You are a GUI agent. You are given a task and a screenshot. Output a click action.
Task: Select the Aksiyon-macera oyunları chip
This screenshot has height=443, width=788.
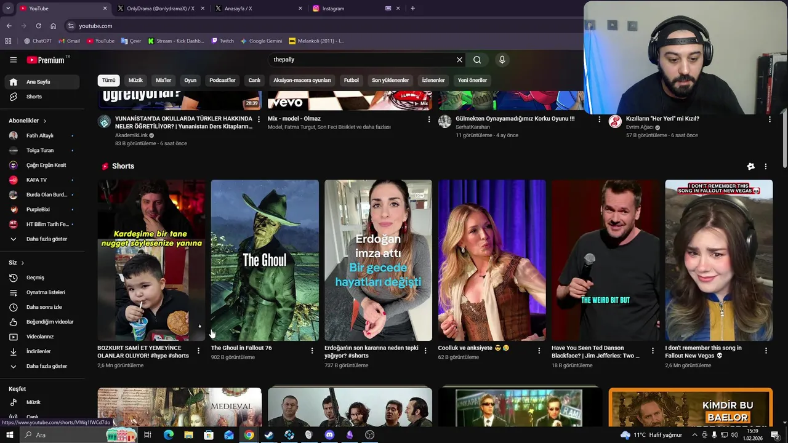[x=302, y=80]
